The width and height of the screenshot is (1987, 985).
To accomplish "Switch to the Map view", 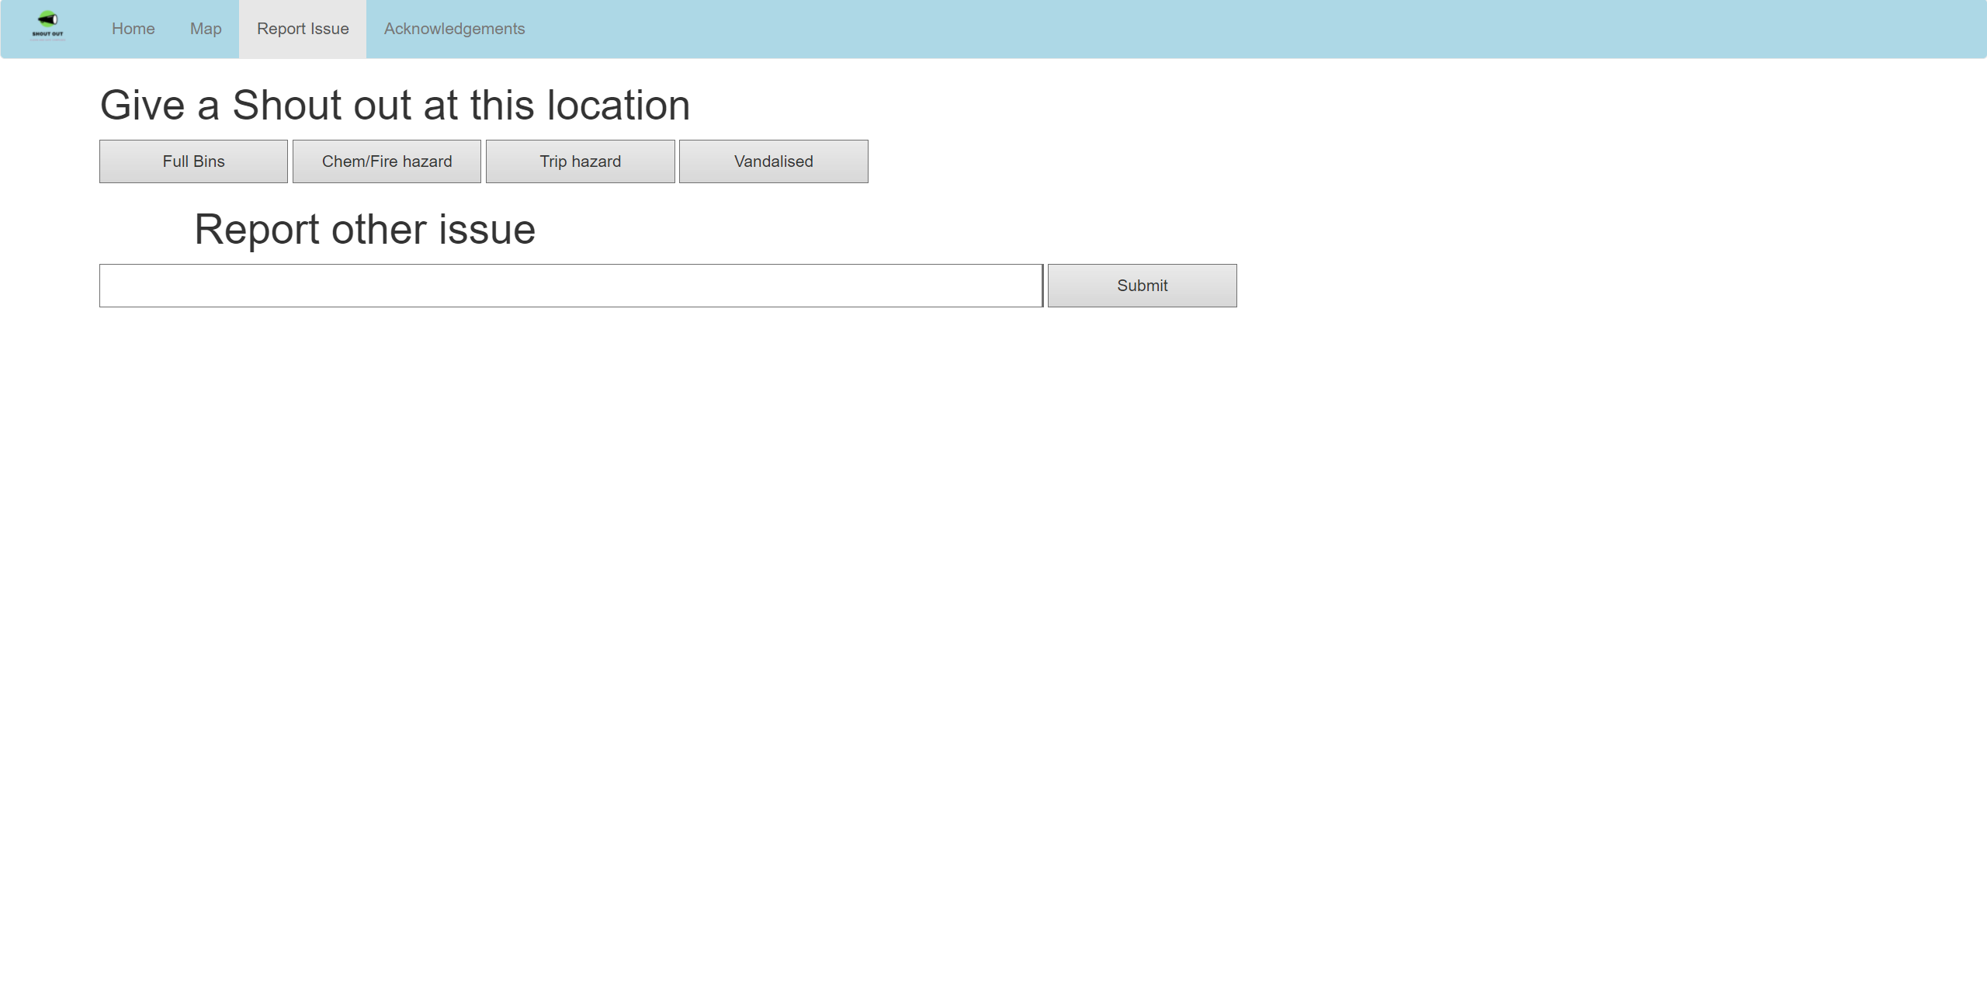I will pos(206,29).
